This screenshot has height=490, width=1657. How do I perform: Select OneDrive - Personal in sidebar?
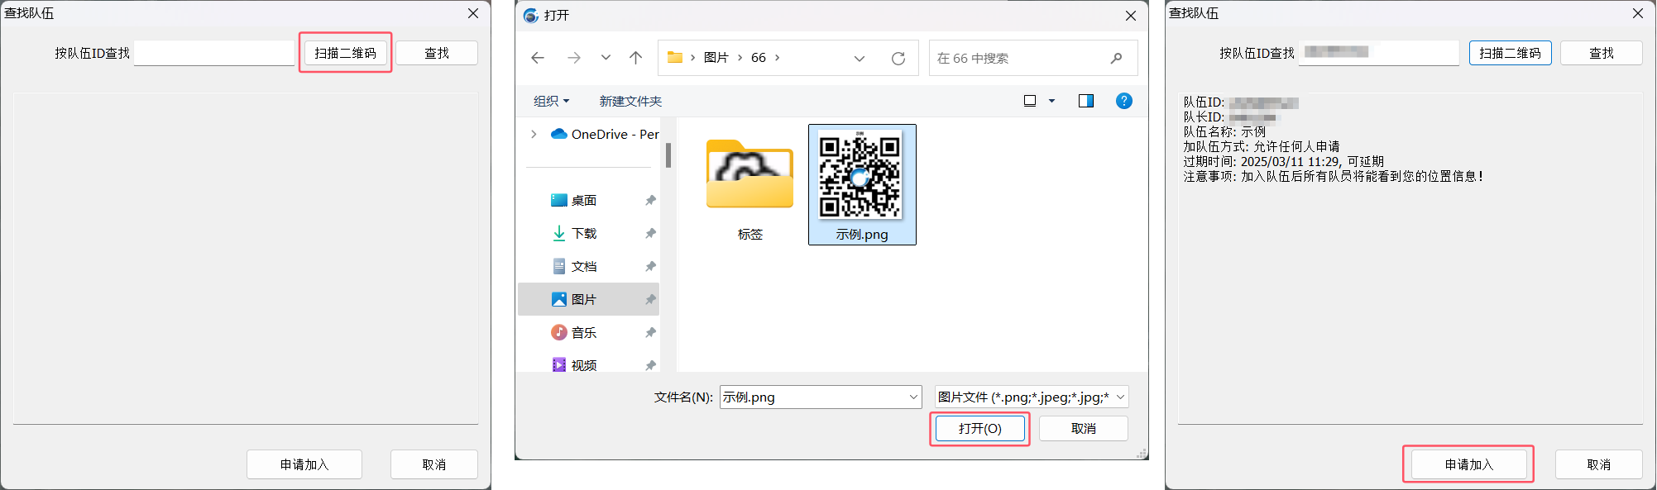tap(605, 134)
